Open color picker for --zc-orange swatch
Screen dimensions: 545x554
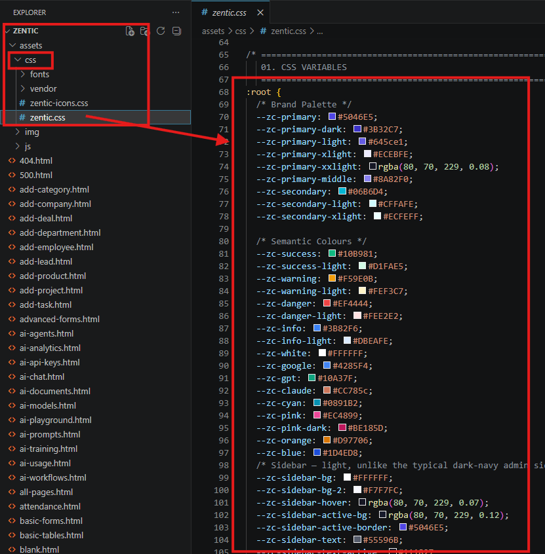(327, 440)
